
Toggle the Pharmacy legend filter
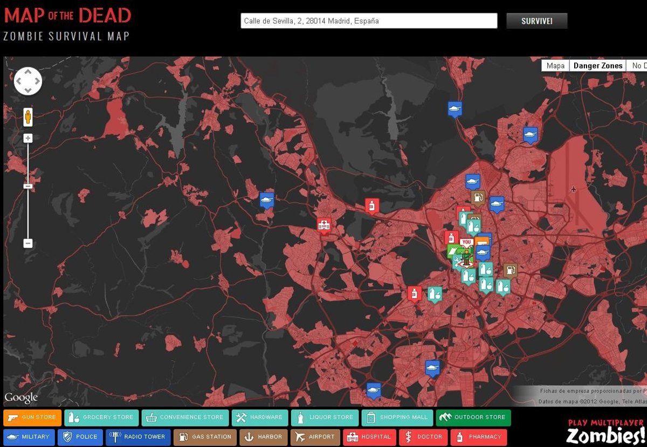tap(479, 437)
